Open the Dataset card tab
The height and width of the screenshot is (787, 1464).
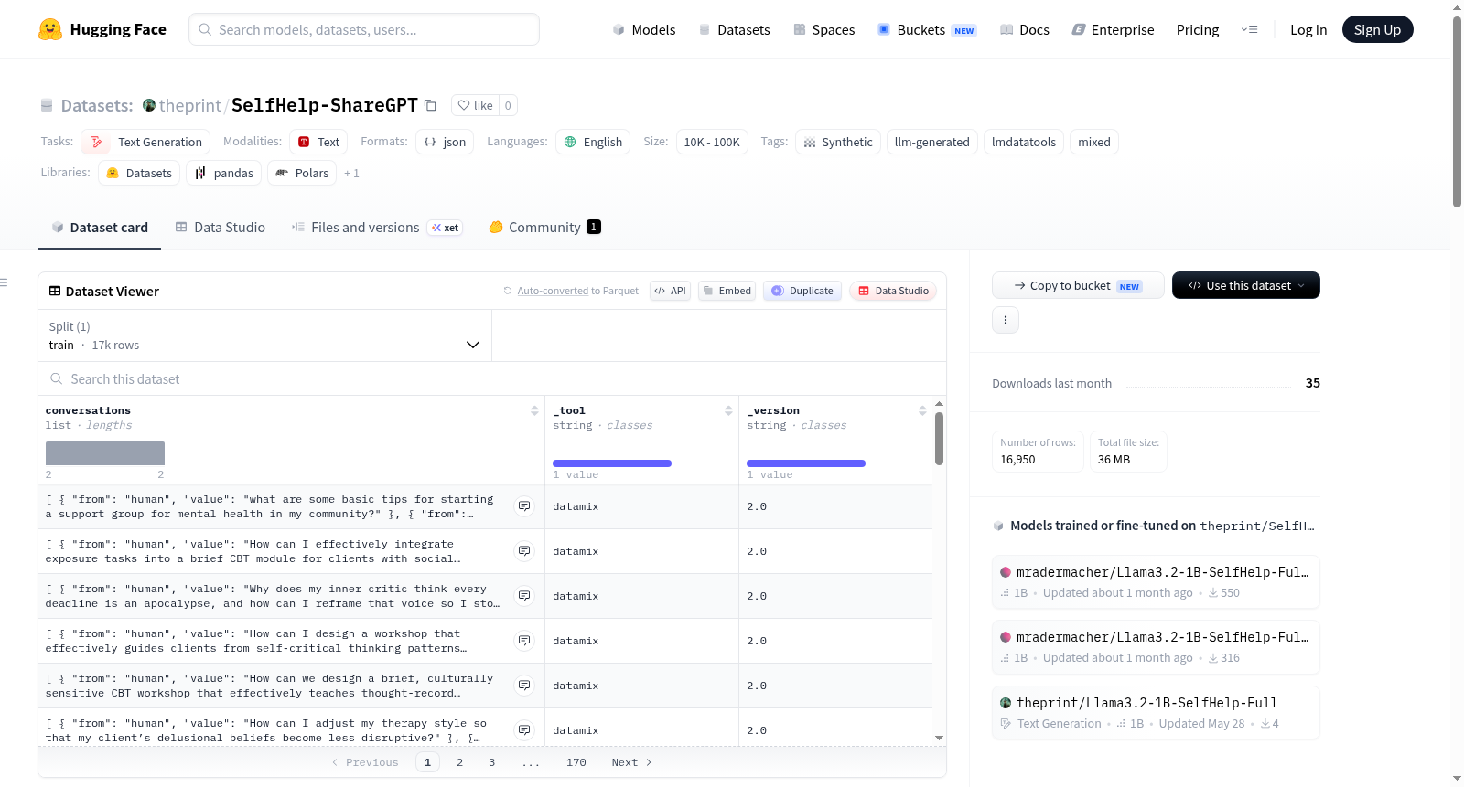(x=99, y=228)
